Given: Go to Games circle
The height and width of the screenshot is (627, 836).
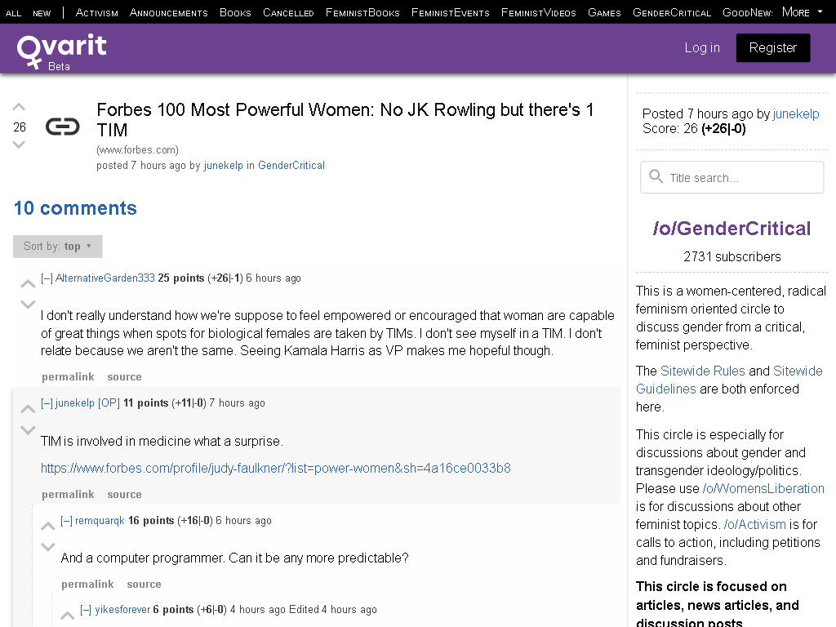Looking at the screenshot, I should click(x=604, y=12).
